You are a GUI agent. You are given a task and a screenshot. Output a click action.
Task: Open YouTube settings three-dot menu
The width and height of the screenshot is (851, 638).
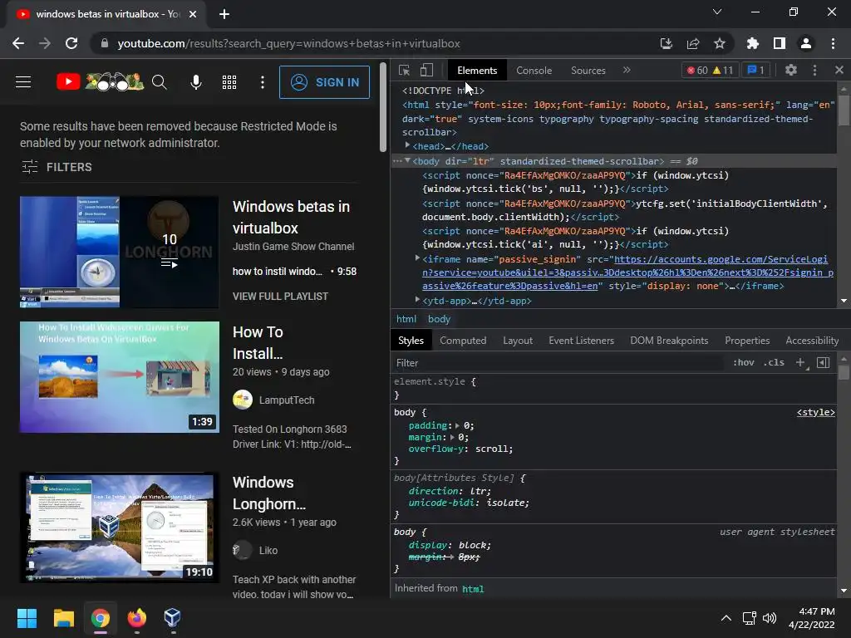[x=262, y=82]
